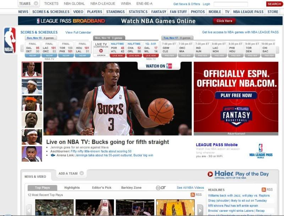Watch CHA vs ORL Live Now

[134, 56]
